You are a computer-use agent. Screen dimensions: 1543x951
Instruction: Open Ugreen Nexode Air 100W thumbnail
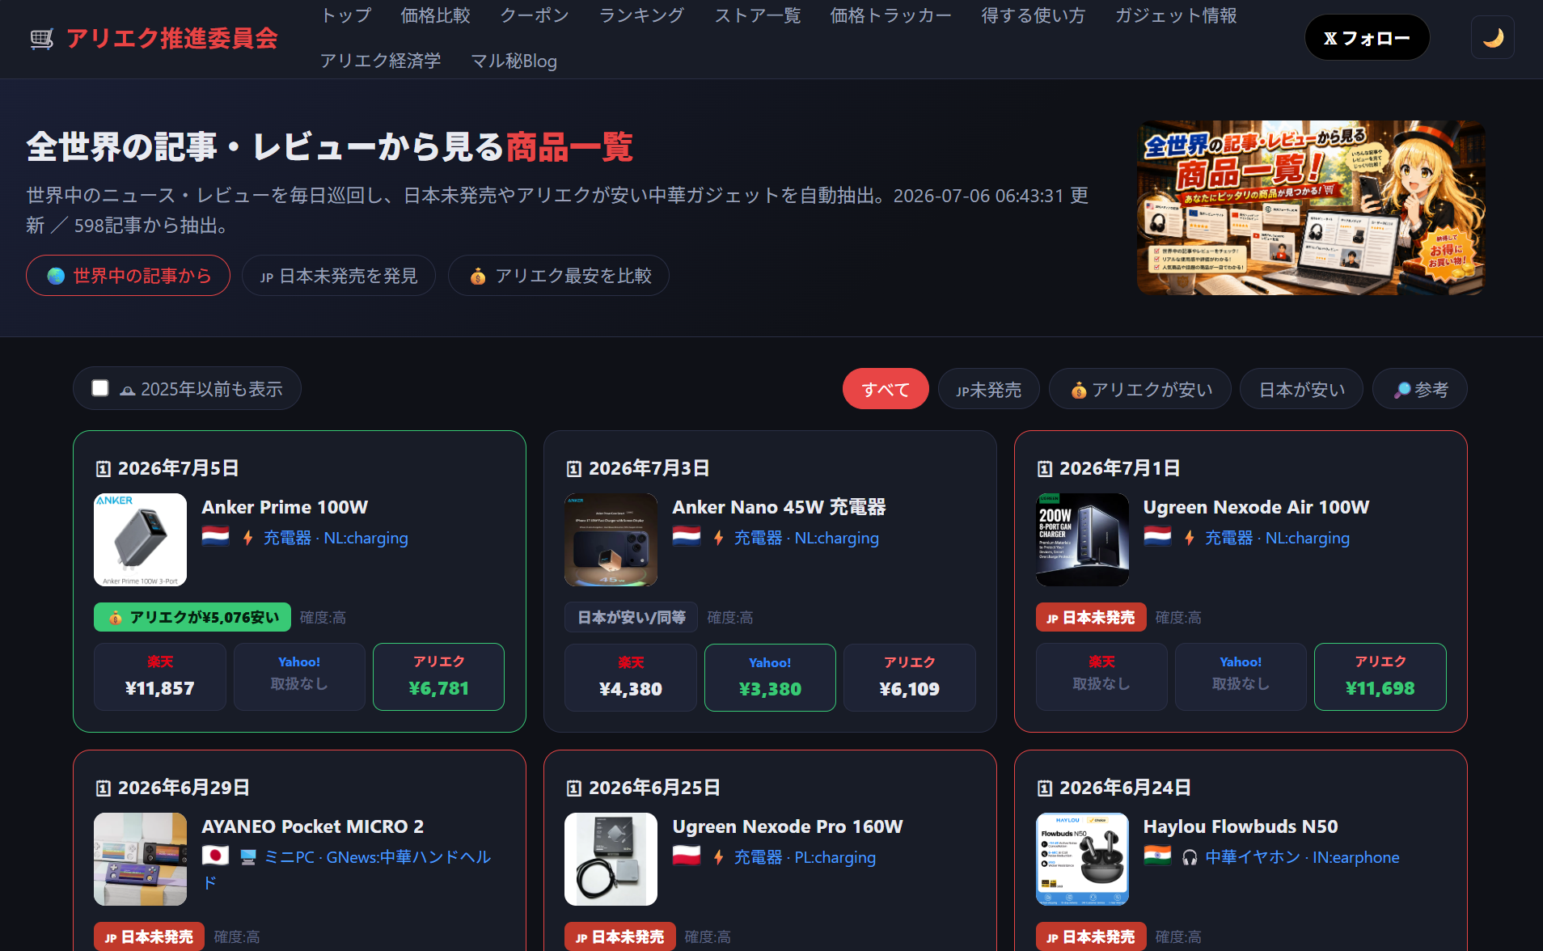click(x=1082, y=539)
